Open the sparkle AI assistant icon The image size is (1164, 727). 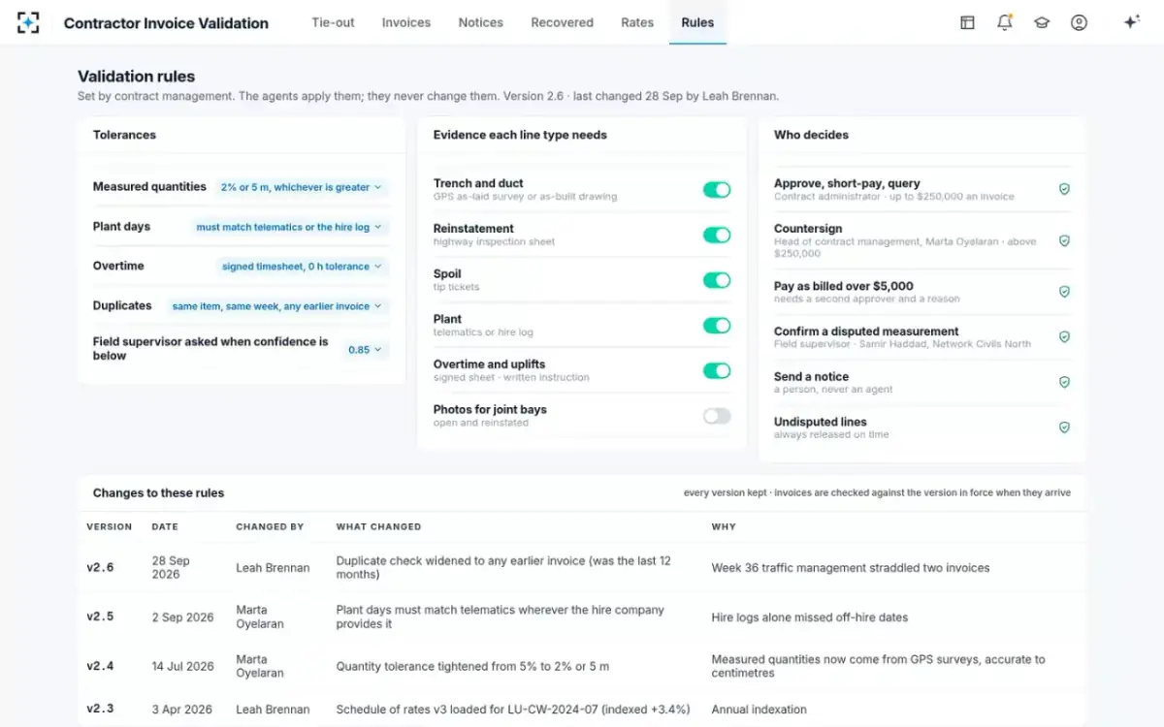pyautogui.click(x=1131, y=22)
